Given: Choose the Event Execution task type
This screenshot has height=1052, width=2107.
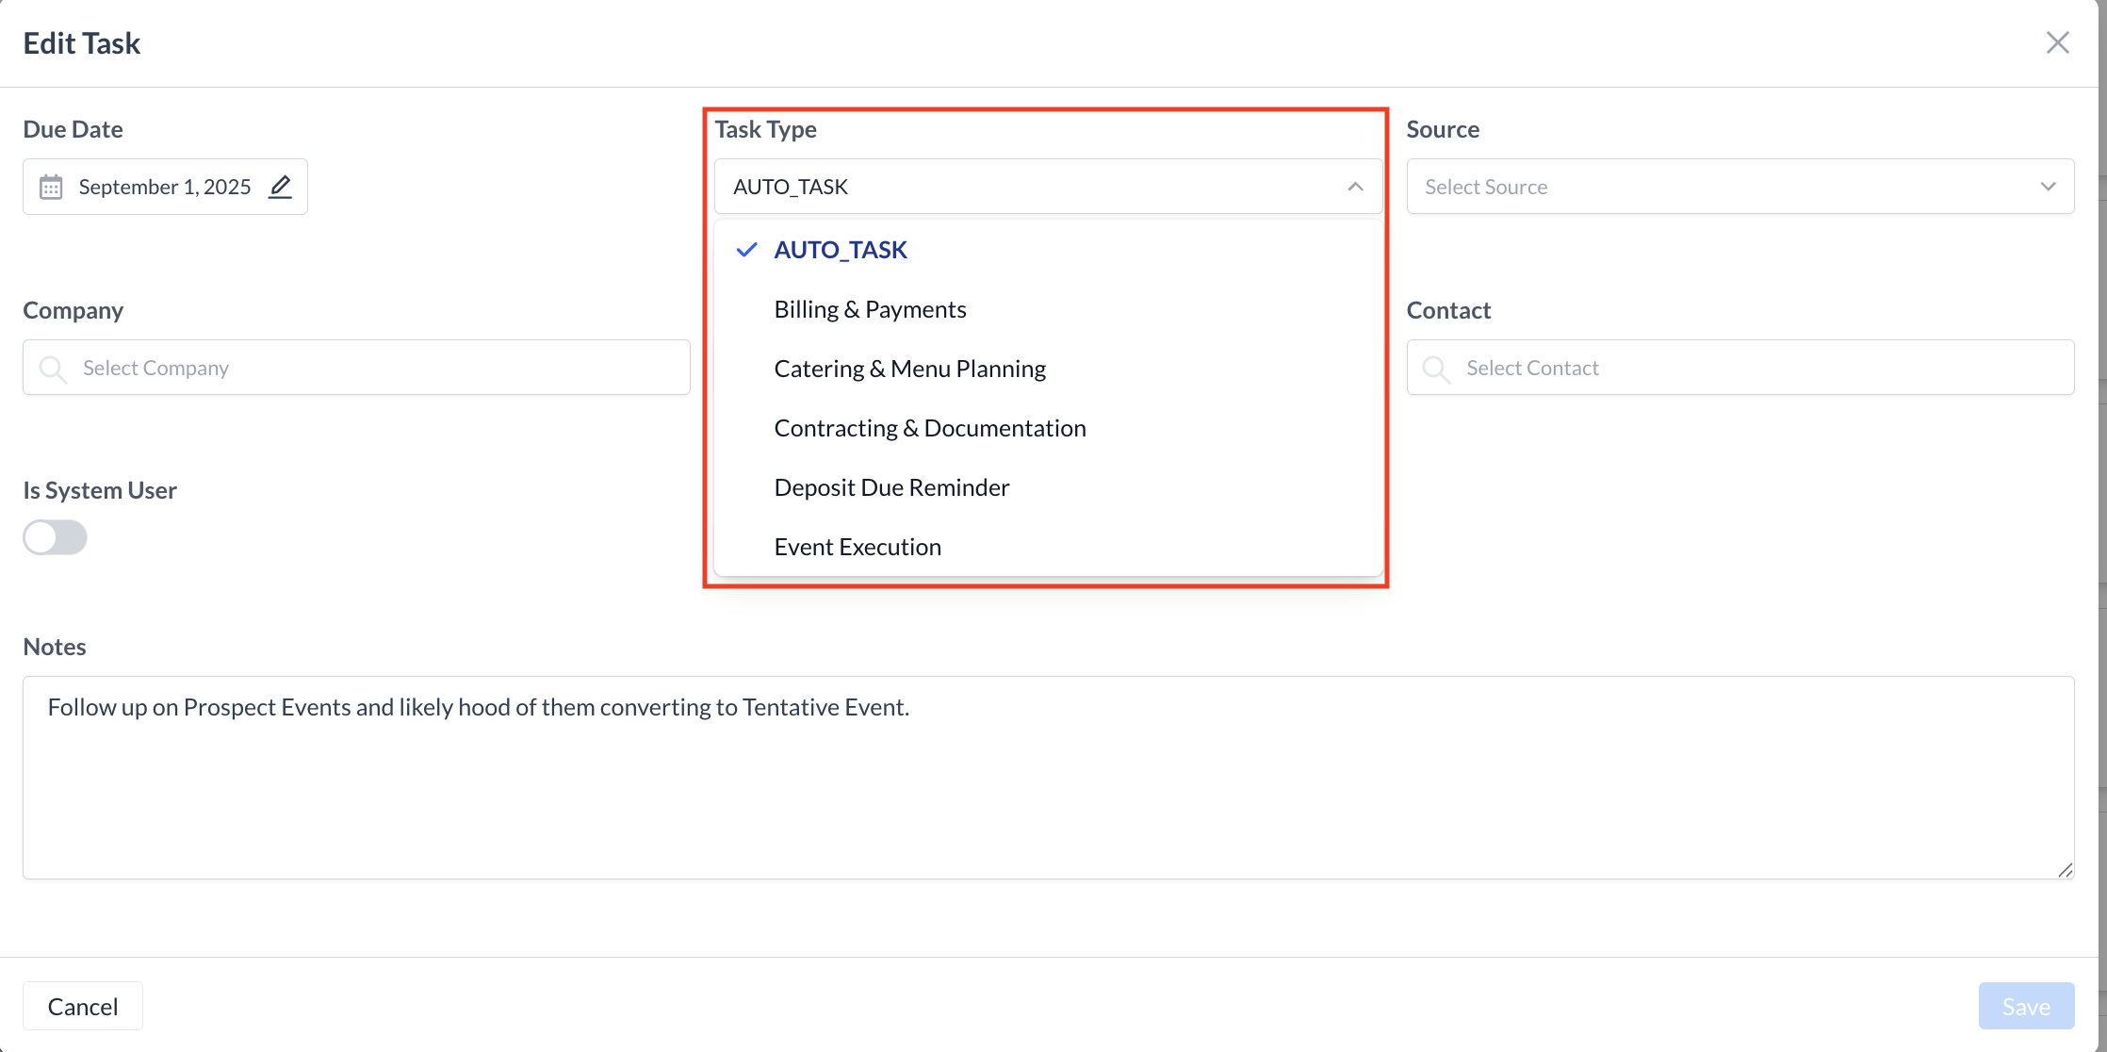Looking at the screenshot, I should coord(857,547).
